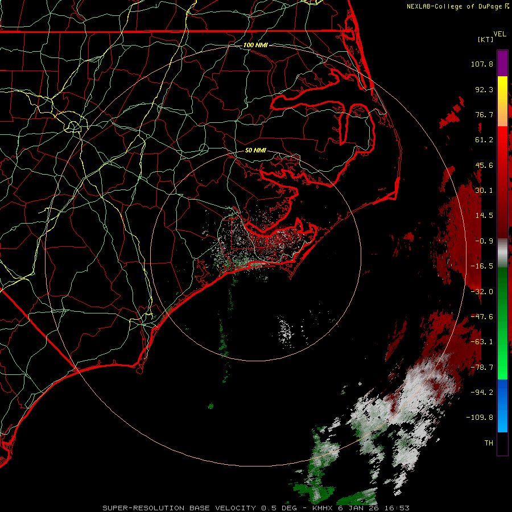The width and height of the screenshot is (512, 512).
Task: Click the -47.6 legend value
Action: click(x=482, y=317)
